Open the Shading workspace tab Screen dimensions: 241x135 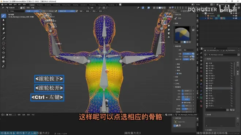pyautogui.click(x=76, y=5)
